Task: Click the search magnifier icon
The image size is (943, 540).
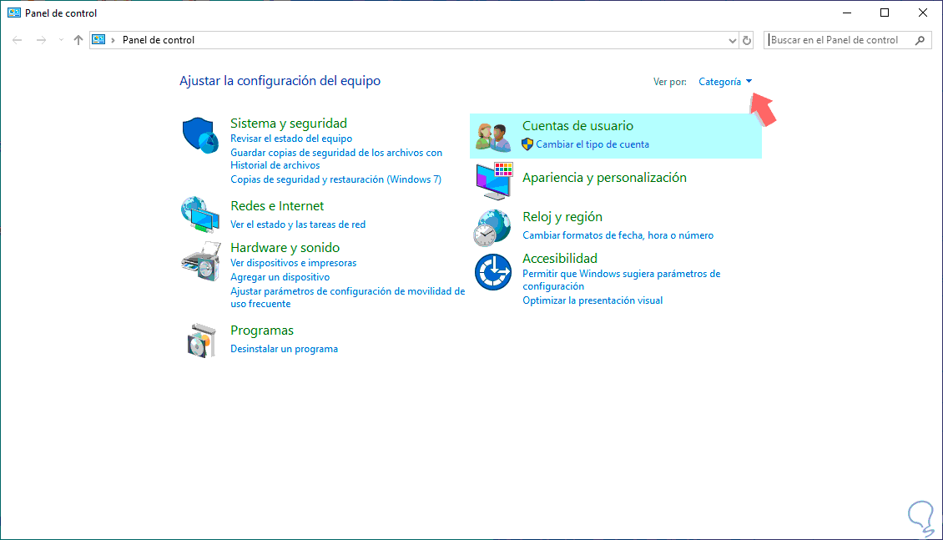Action: coord(920,40)
